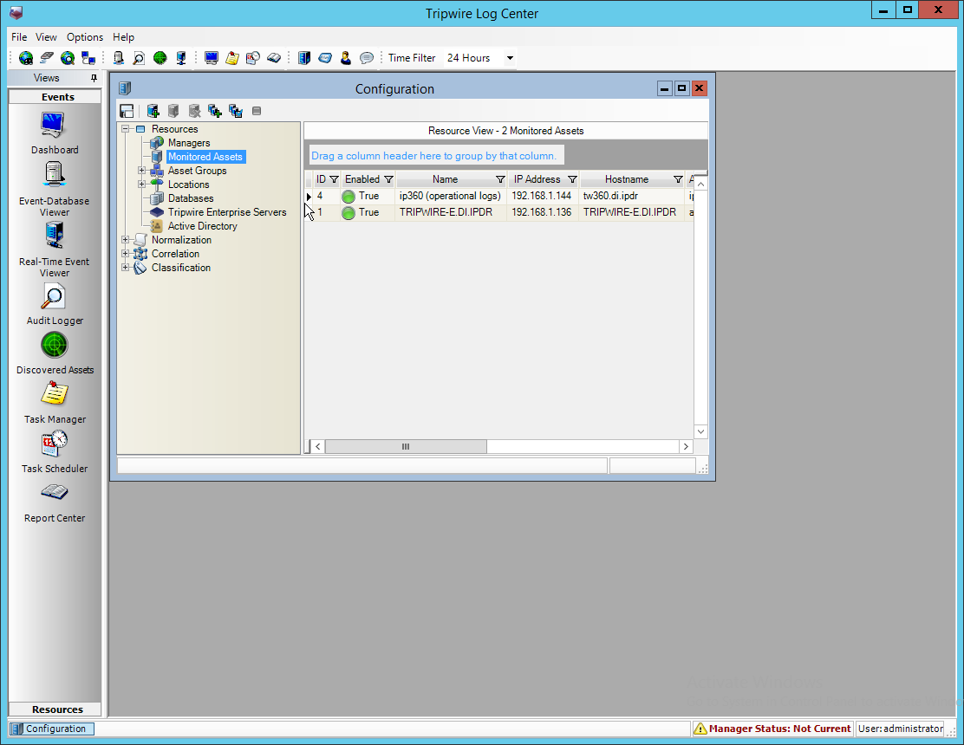Select Managers in the tree
The height and width of the screenshot is (745, 964).
(189, 143)
